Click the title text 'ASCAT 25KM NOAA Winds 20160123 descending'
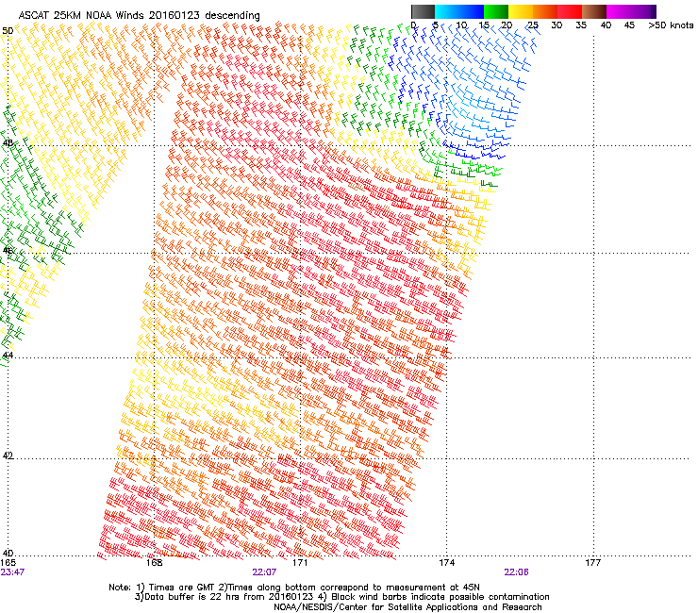 coord(139,15)
